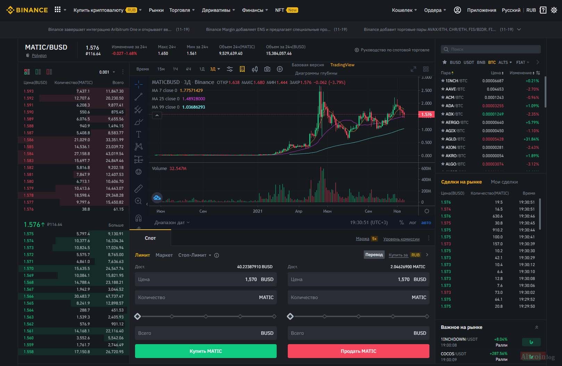The height and width of the screenshot is (366, 562).
Task: Click the Продать MATIC button
Action: (359, 351)
